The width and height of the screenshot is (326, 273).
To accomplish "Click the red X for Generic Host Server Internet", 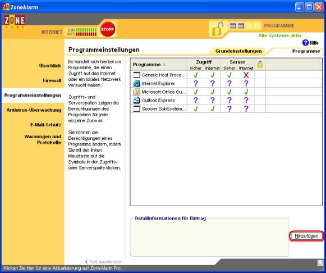I will (x=246, y=75).
